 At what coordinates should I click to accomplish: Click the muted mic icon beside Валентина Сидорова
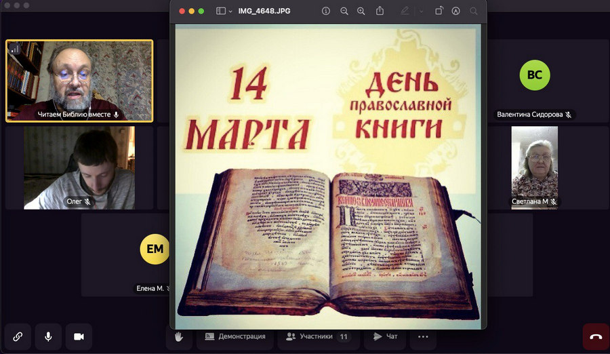click(569, 115)
